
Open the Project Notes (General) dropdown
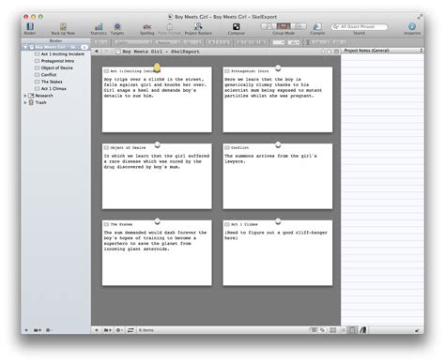383,51
